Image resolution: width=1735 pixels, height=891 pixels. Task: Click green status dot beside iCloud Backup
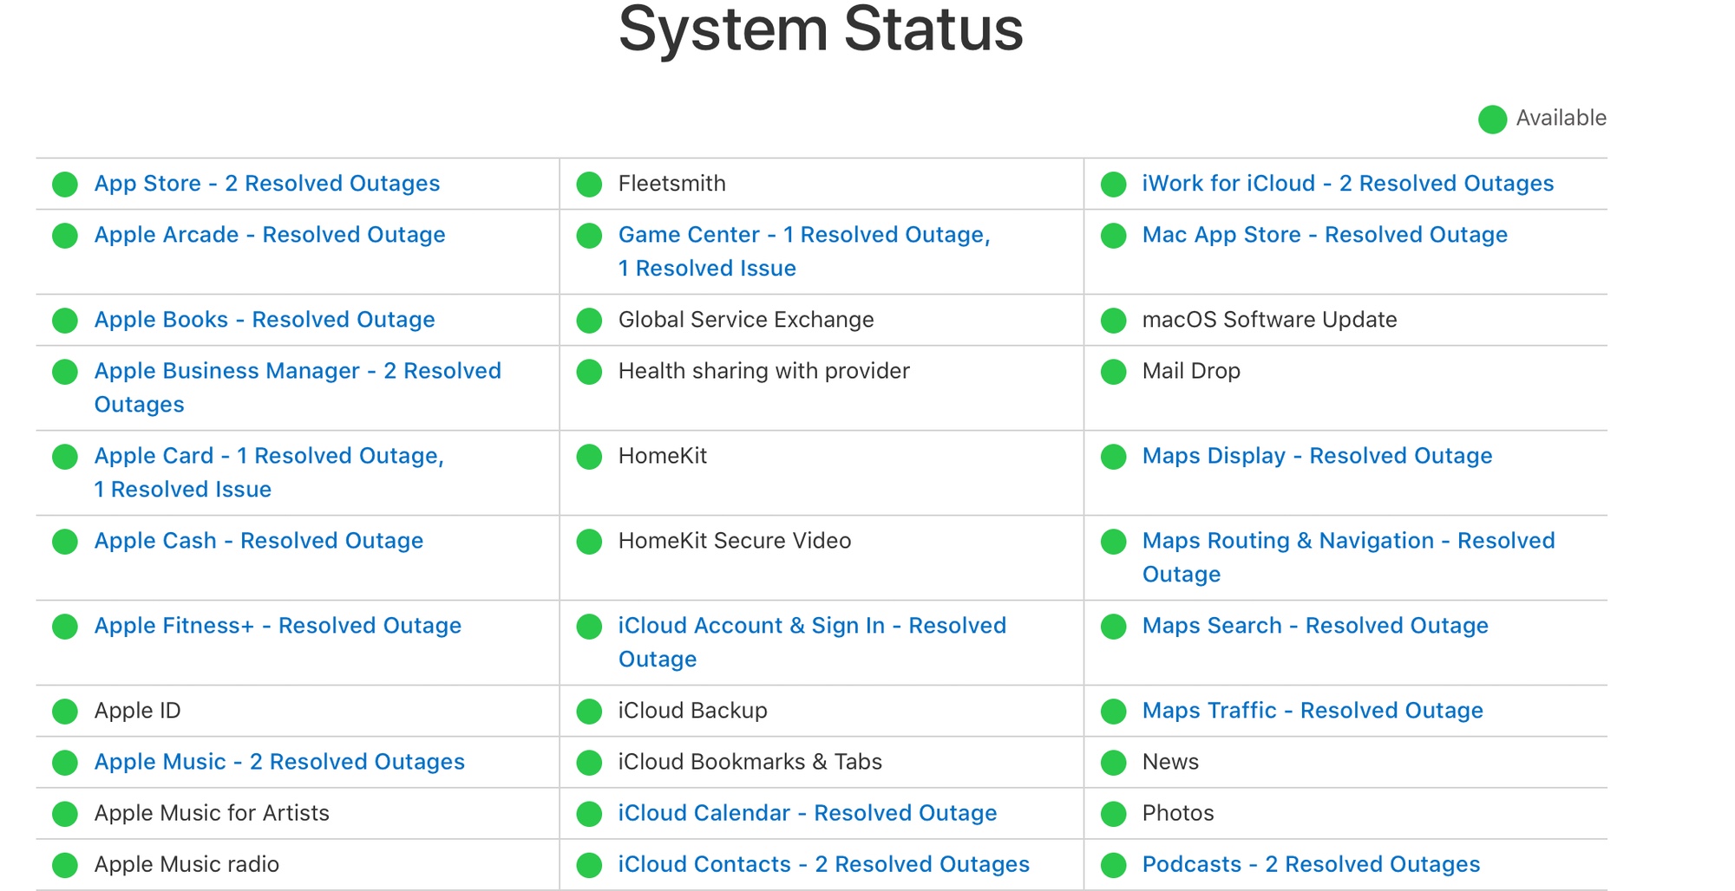click(x=589, y=712)
